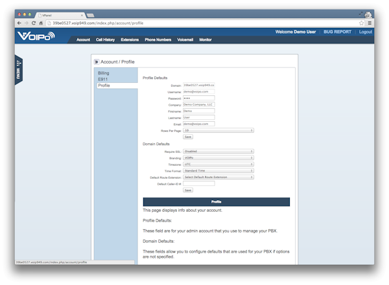This screenshot has width=389, height=285.
Task: Select Billing in the sidebar
Action: pos(104,73)
